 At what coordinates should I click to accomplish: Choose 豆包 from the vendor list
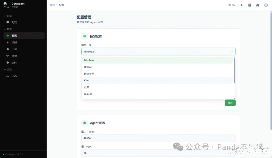click(x=157, y=87)
